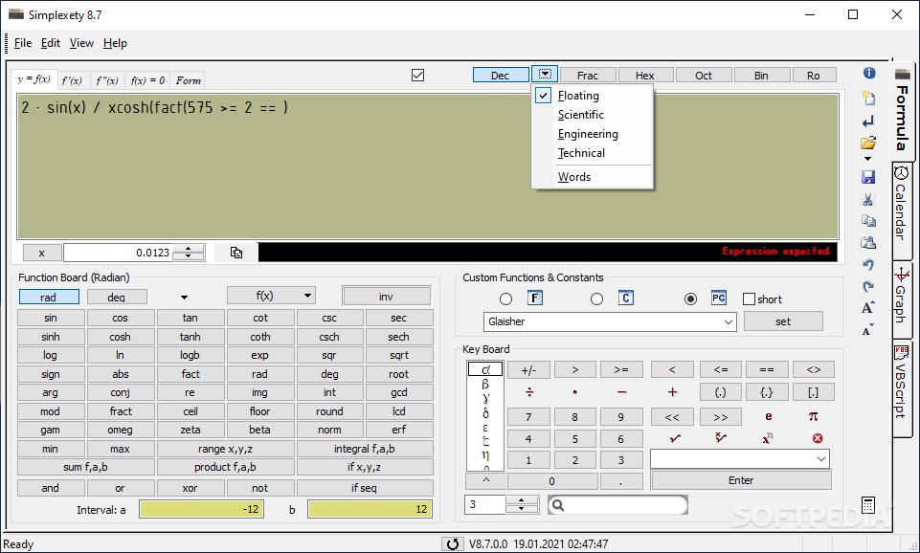This screenshot has width=920, height=553.
Task: Click the Enter button
Action: pyautogui.click(x=741, y=480)
